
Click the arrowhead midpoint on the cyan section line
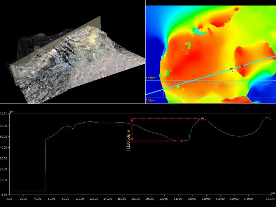point(209,76)
